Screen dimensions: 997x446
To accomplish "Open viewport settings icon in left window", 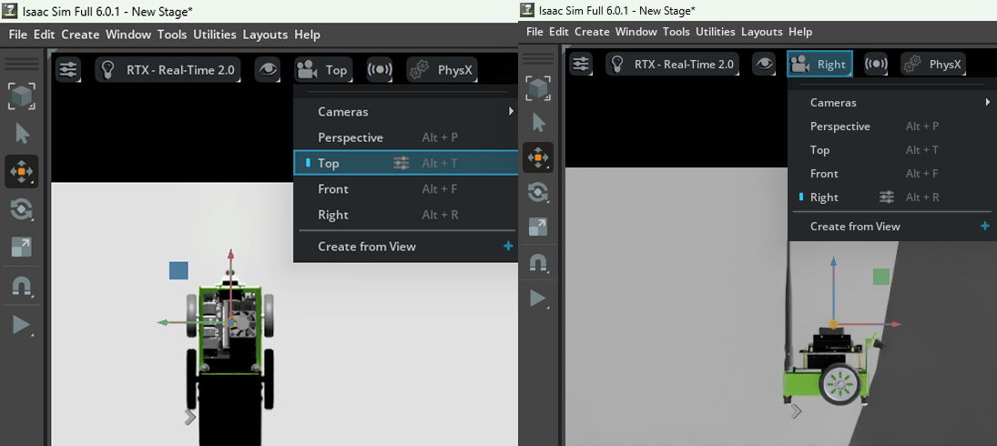I will [x=68, y=70].
